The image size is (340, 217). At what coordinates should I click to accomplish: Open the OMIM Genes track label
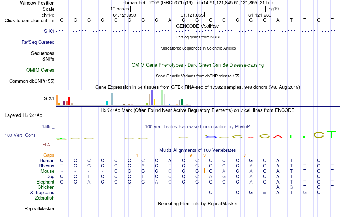coord(40,70)
